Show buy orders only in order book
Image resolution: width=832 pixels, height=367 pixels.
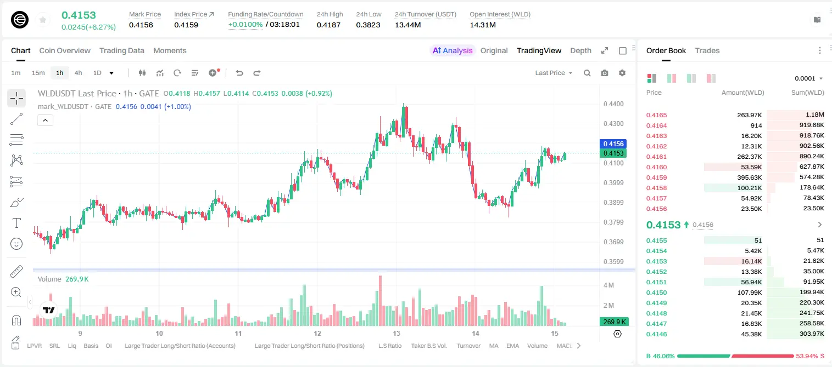[x=691, y=78]
